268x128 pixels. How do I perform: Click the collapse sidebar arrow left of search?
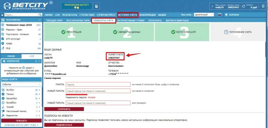pyautogui.click(x=2, y=15)
